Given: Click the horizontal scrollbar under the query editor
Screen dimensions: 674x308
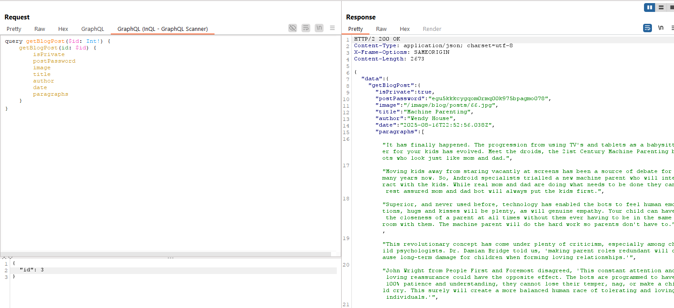Looking at the screenshot, I should 166,254.
